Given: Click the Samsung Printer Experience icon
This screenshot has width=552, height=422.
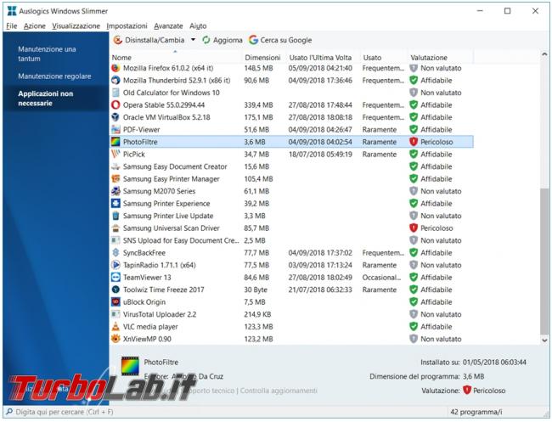Looking at the screenshot, I should pos(115,204).
